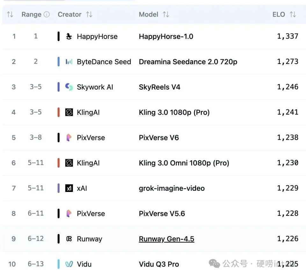Click the Vidu logo icon
Image resolution: width=306 pixels, height=276 pixels.
click(x=69, y=264)
